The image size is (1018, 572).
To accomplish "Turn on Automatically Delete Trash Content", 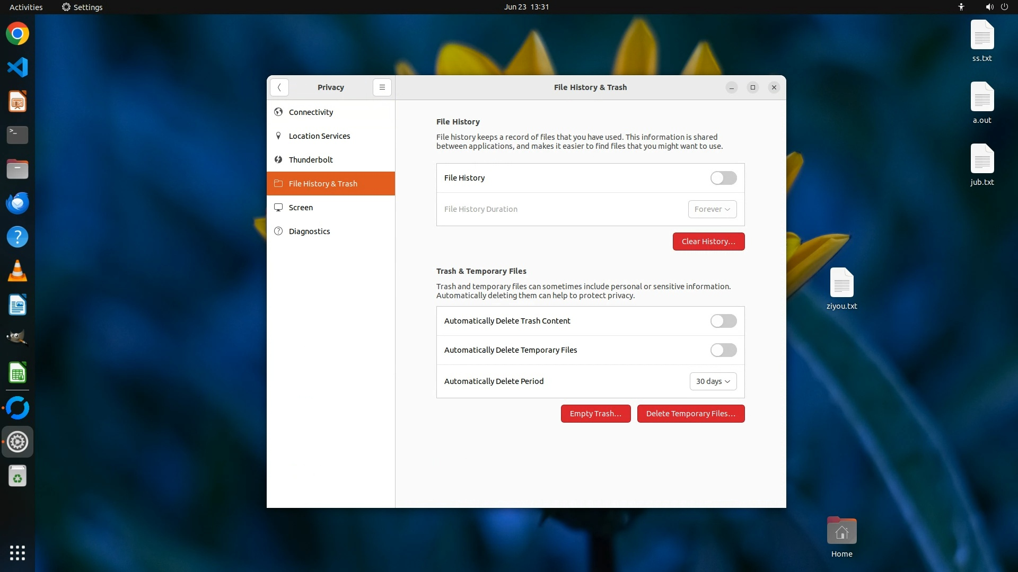I will 723,321.
